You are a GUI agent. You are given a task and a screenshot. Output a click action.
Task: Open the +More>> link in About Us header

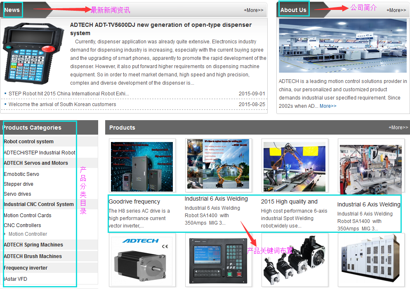coord(396,10)
